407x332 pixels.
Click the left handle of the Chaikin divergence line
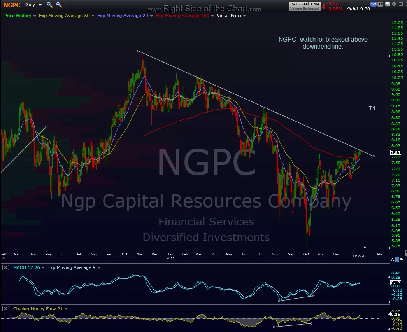point(274,327)
